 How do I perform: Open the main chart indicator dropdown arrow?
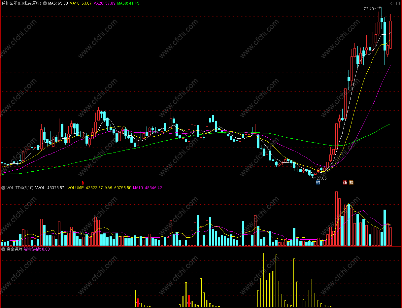click(45, 3)
